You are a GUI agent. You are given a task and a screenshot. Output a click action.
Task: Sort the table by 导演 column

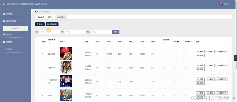point(112,42)
